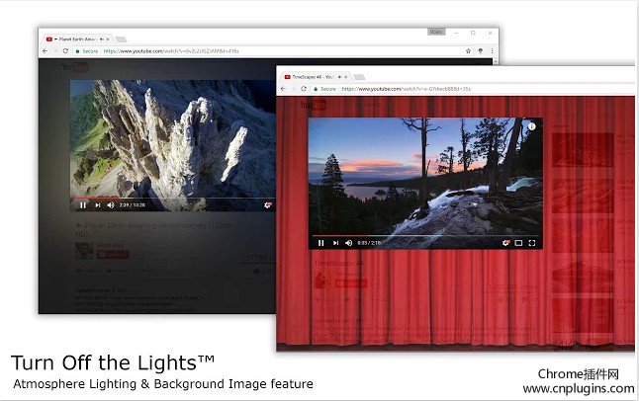Go back in the TimeScapes browser window
The height and width of the screenshot is (401, 639).
tap(283, 89)
